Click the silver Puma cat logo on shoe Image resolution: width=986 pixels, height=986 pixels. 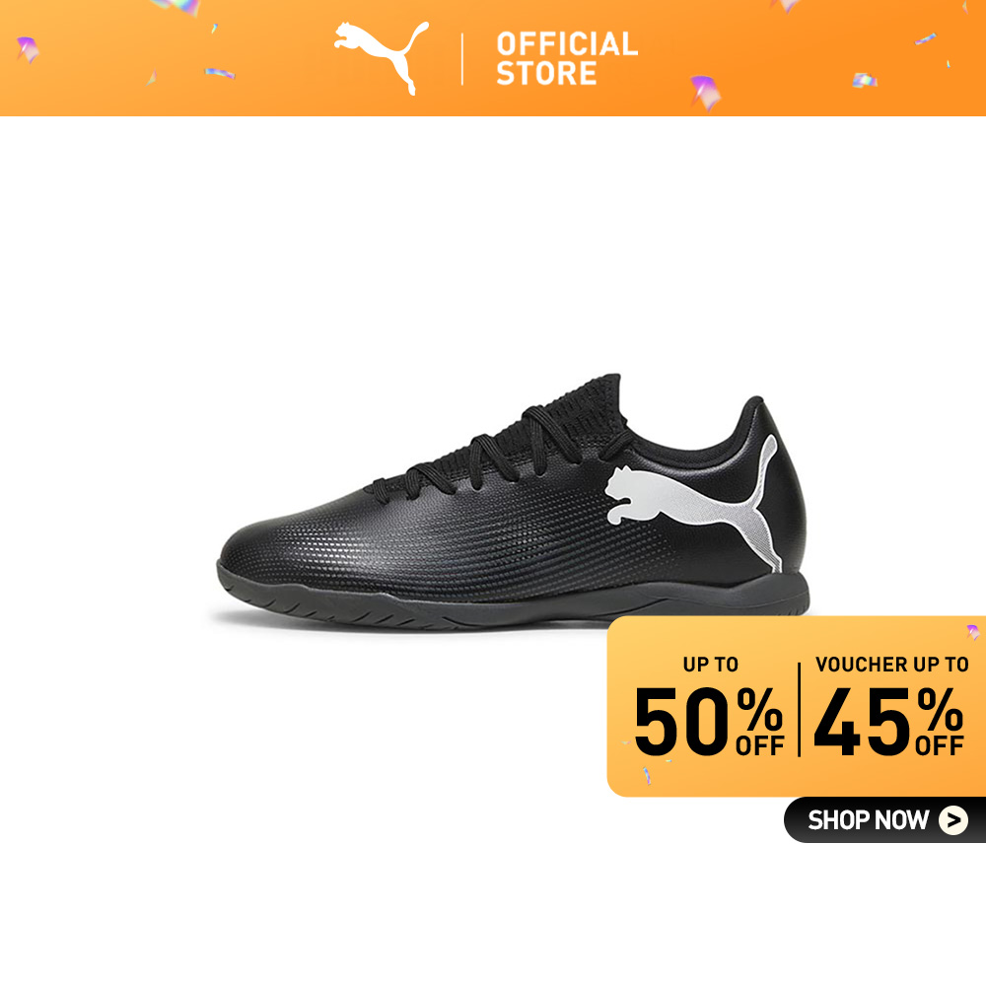coord(694,503)
